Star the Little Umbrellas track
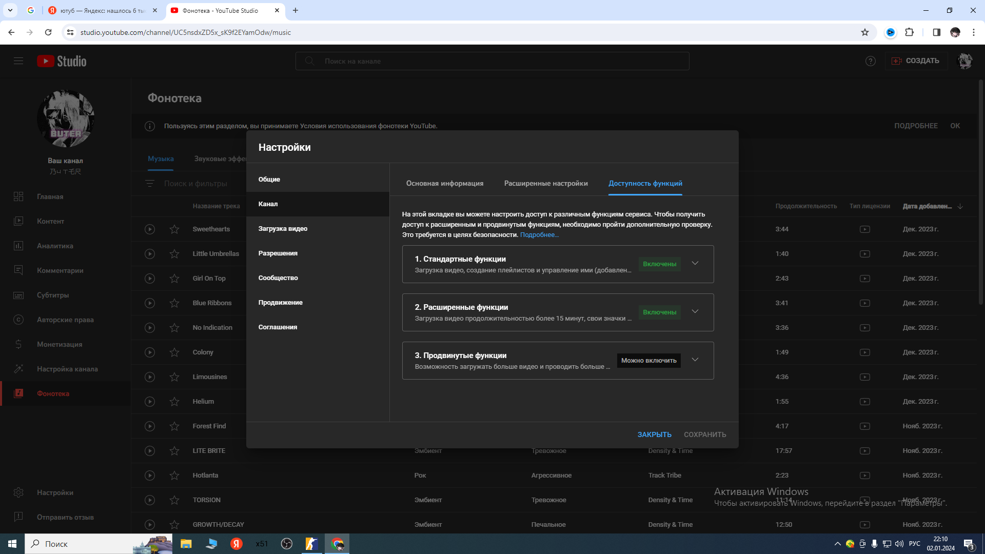 [174, 254]
